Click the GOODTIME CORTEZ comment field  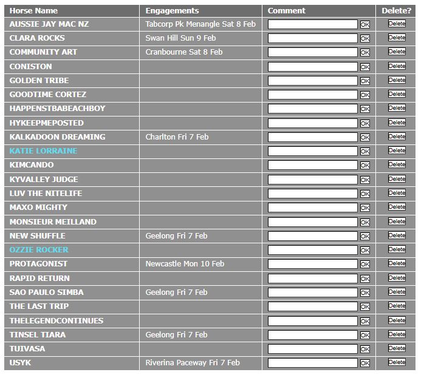[x=313, y=95]
